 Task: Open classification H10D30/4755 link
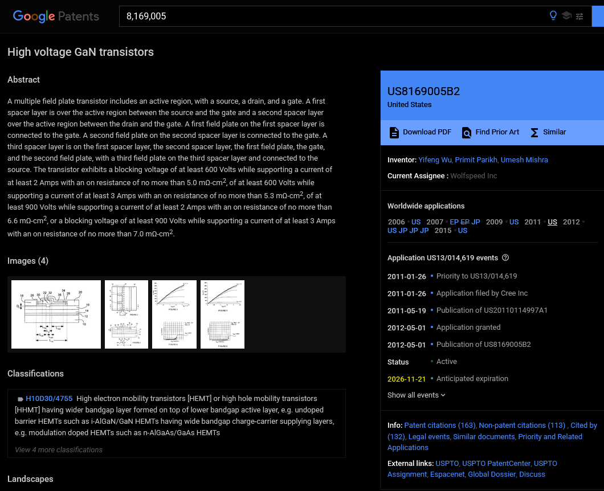point(49,399)
